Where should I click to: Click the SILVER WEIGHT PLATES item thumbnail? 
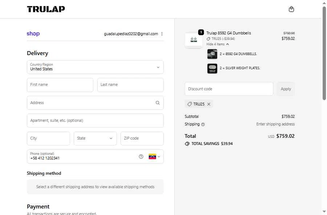[212, 68]
